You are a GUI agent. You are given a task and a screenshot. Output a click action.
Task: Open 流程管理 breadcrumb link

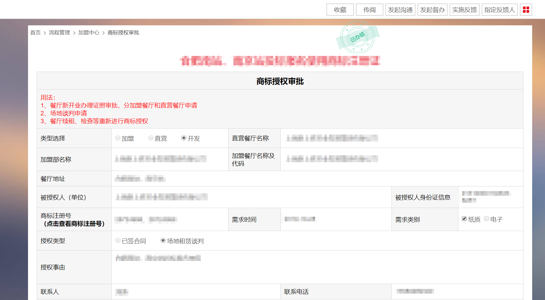tap(59, 33)
